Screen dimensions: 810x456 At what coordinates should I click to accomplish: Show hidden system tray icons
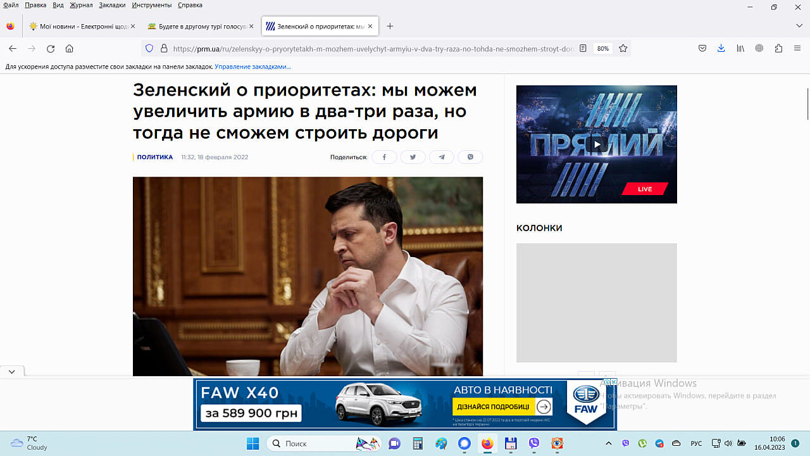tap(609, 443)
